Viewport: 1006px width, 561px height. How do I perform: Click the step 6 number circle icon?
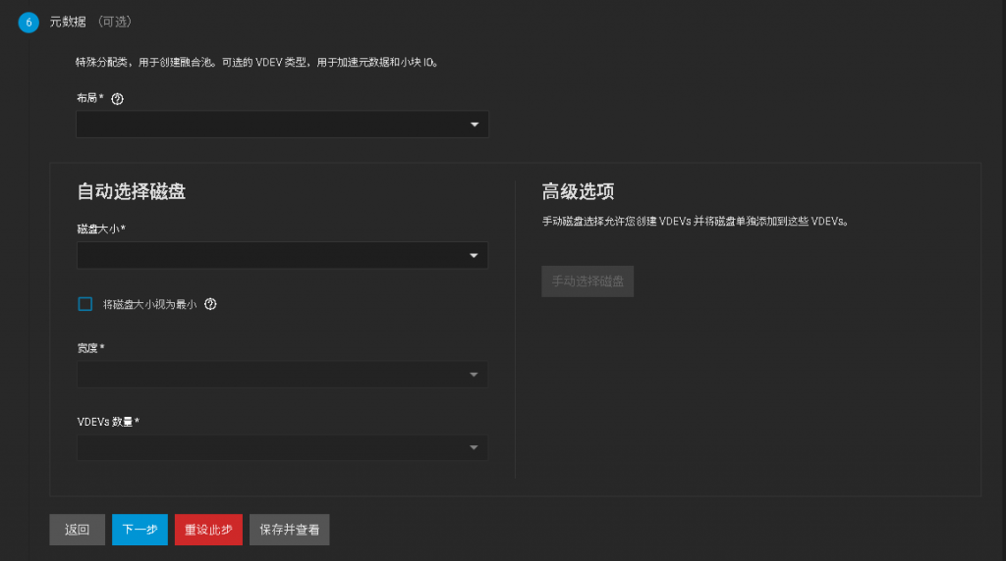[28, 22]
